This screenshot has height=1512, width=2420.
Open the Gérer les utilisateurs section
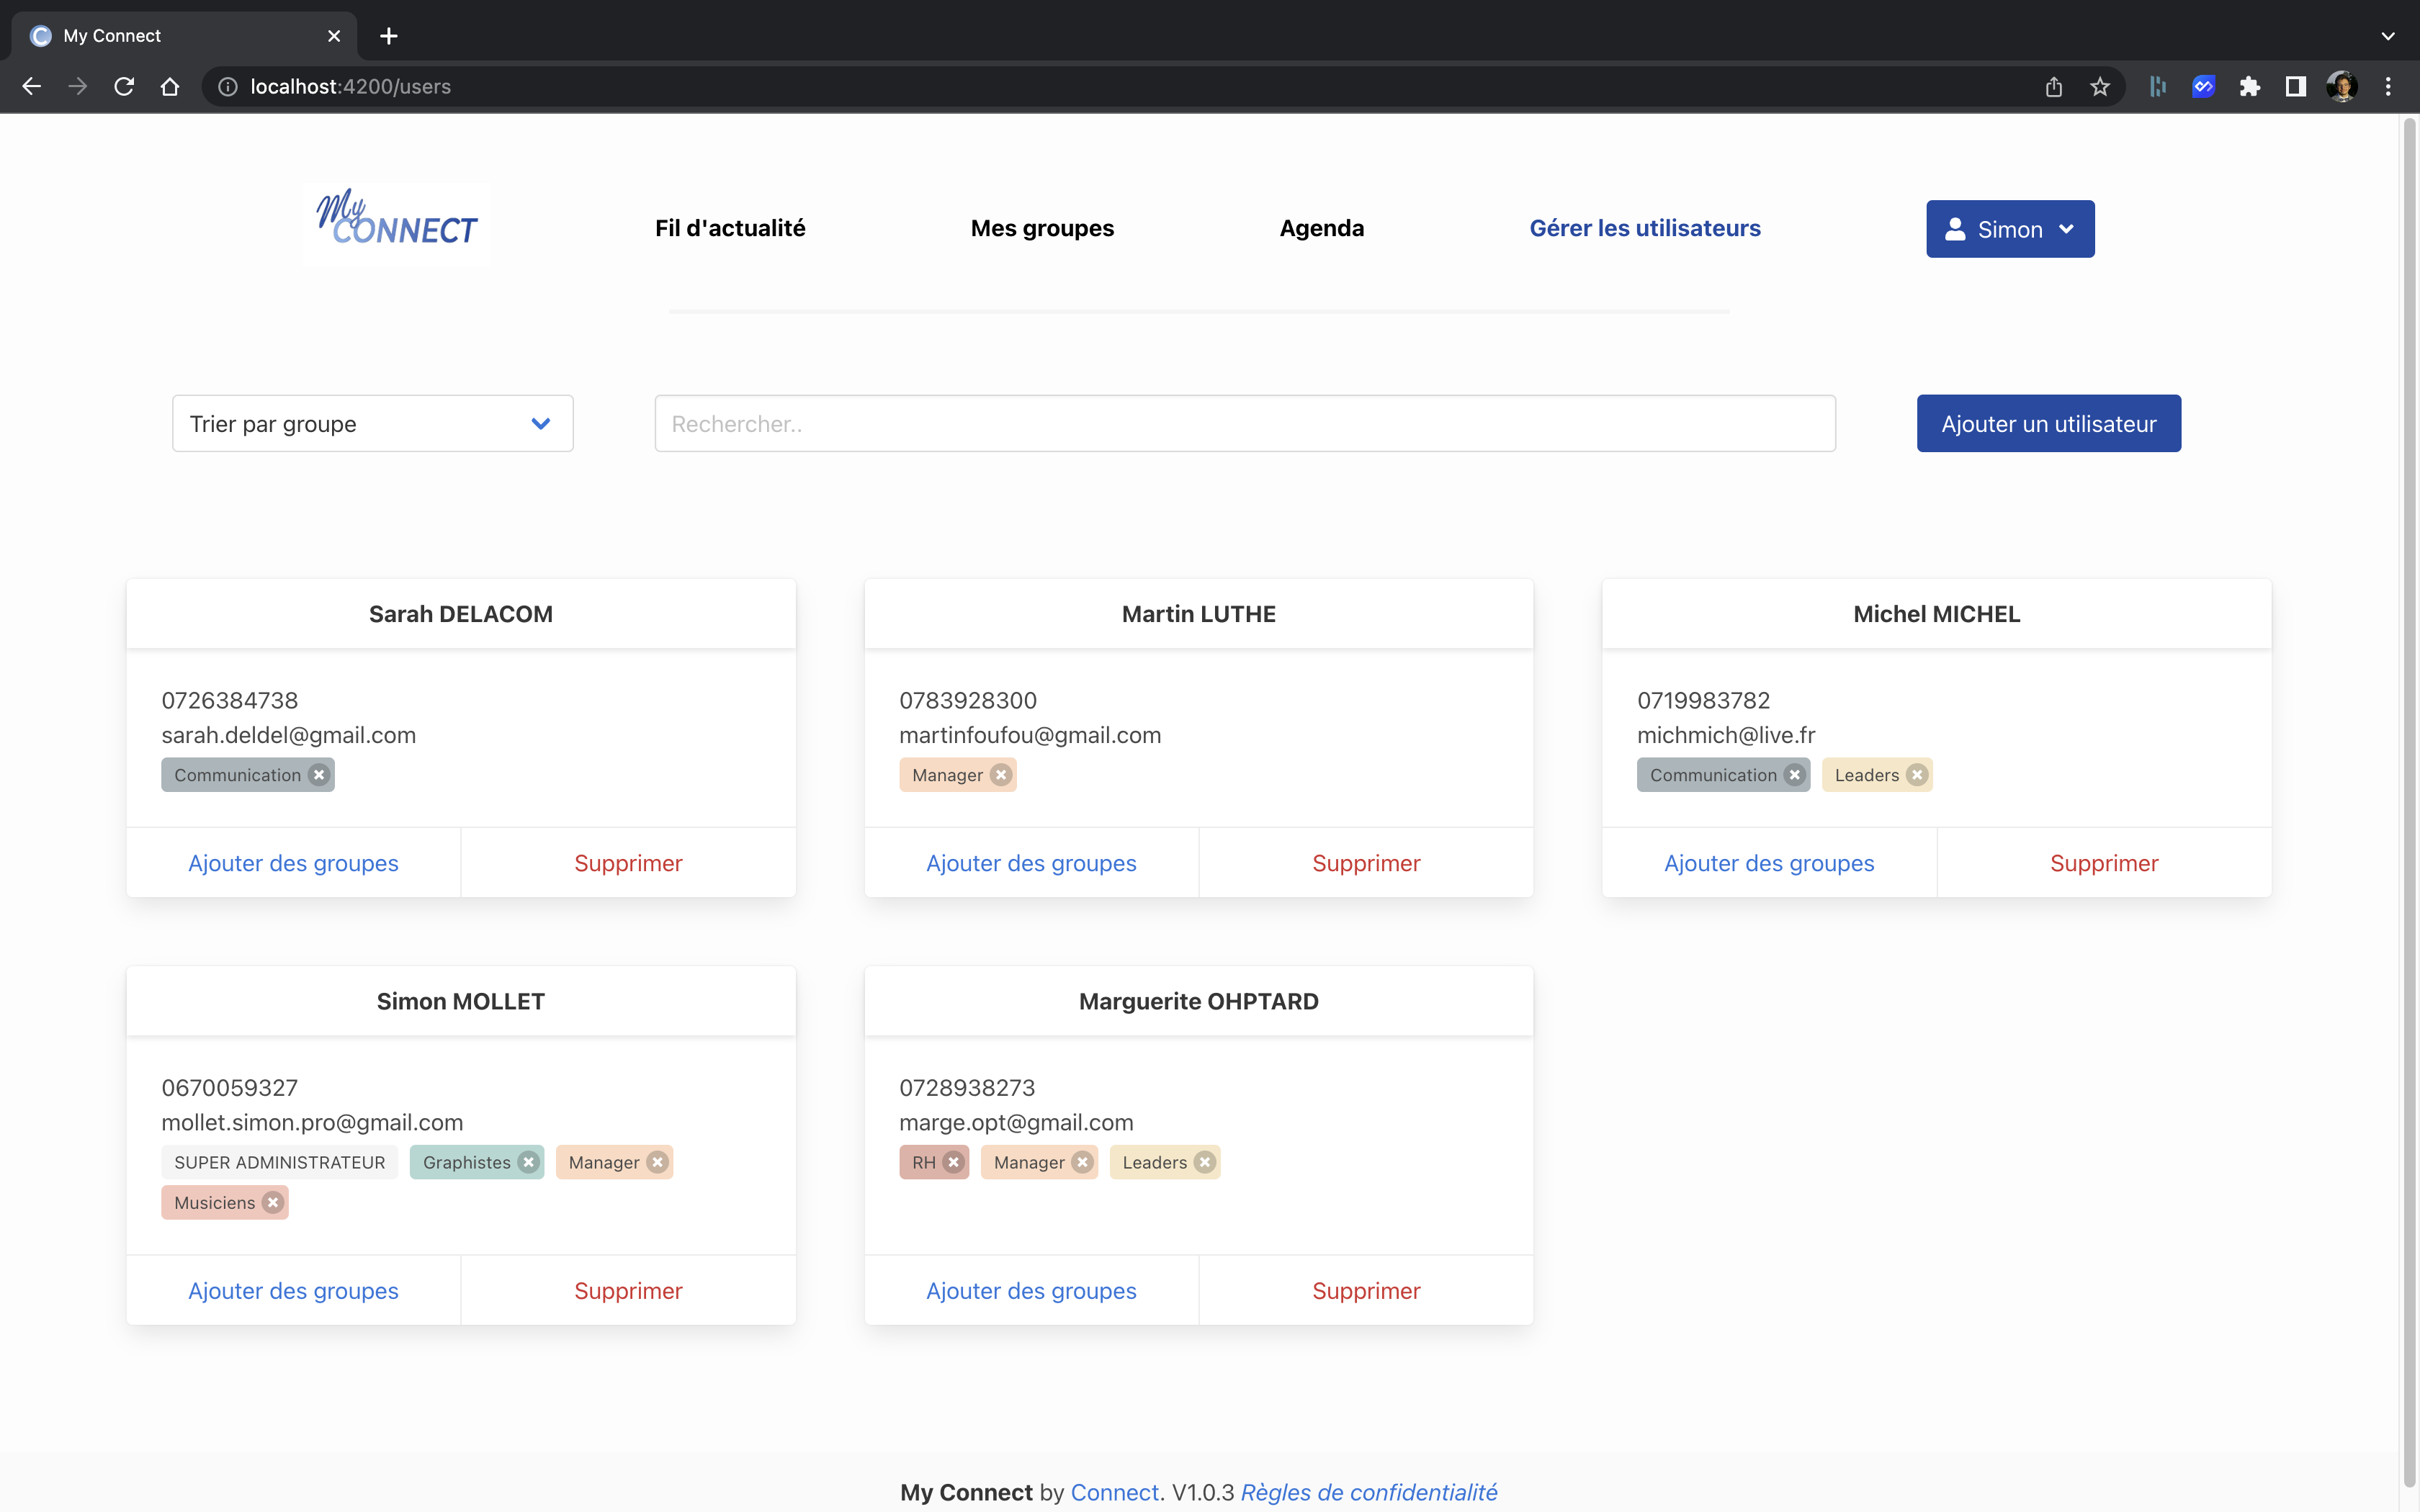(1645, 228)
